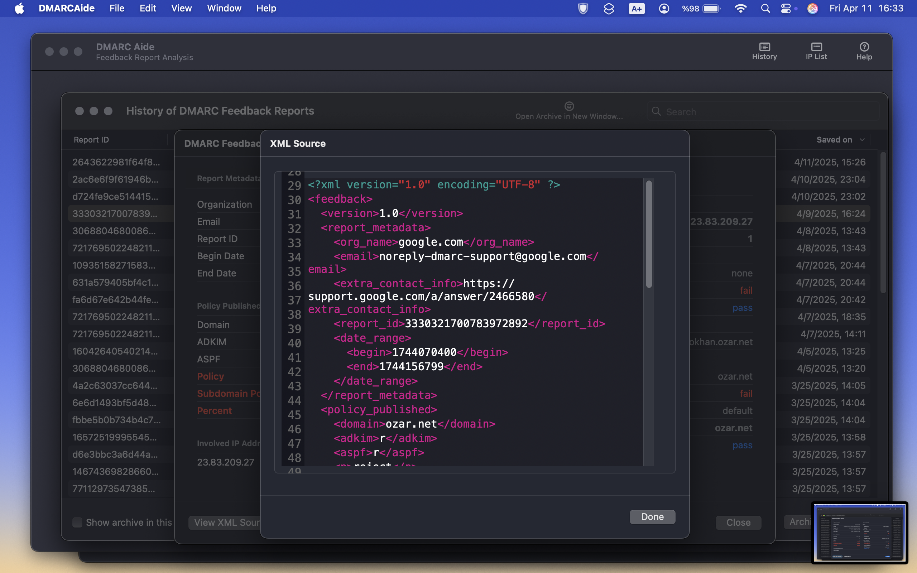Open the Help menu in menu bar

(x=267, y=8)
